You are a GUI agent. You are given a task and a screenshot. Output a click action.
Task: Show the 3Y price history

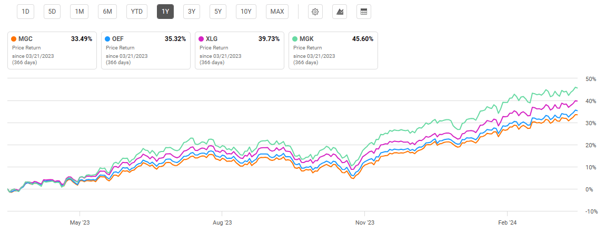point(192,12)
